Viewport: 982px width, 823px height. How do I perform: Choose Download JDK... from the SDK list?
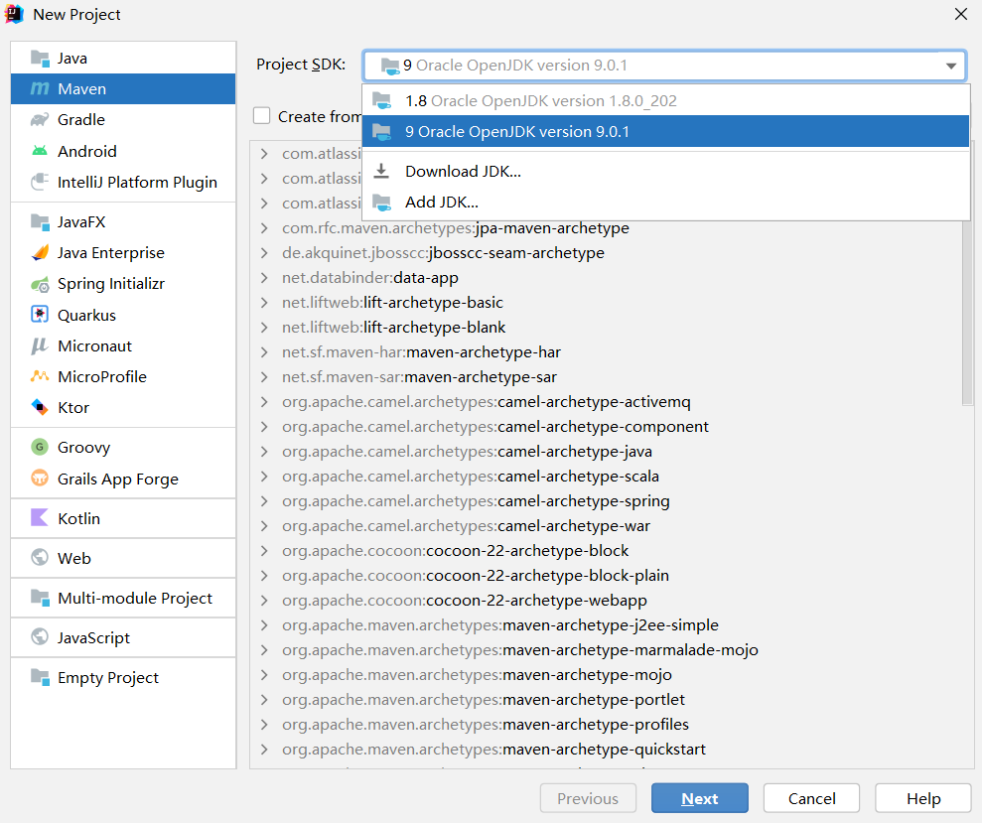665,171
